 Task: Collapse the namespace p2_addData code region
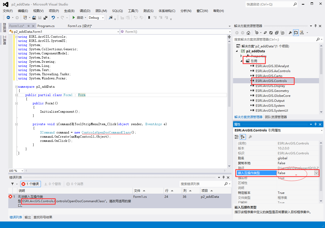(x=16, y=87)
